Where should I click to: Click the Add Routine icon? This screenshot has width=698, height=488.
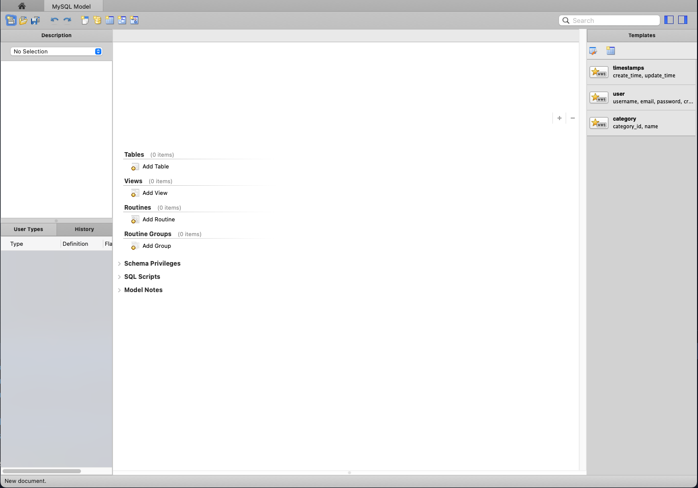click(x=135, y=220)
